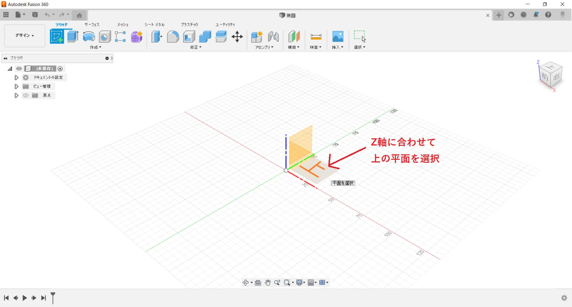This screenshot has width=572, height=307.
Task: Open the デザイン workspace dropdown
Action: [x=25, y=35]
